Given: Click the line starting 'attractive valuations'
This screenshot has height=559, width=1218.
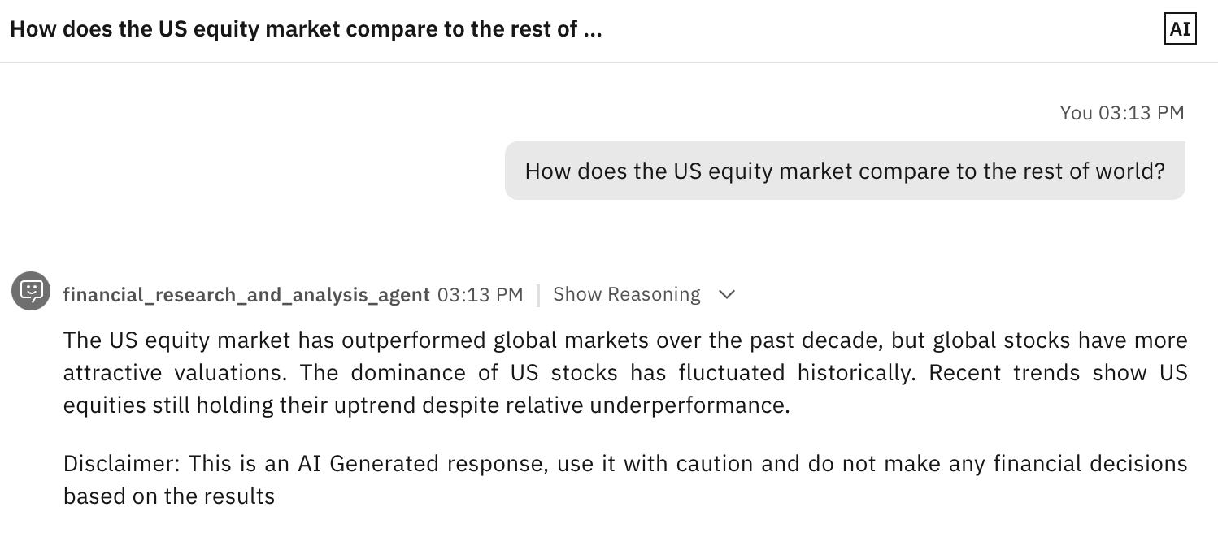Looking at the screenshot, I should point(625,373).
